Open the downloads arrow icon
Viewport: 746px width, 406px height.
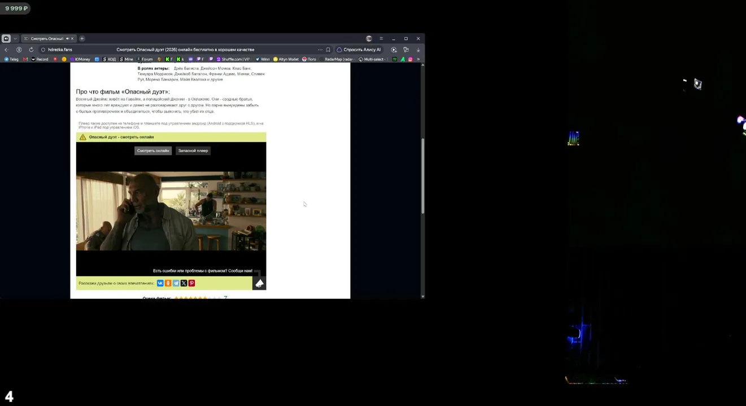click(418, 50)
